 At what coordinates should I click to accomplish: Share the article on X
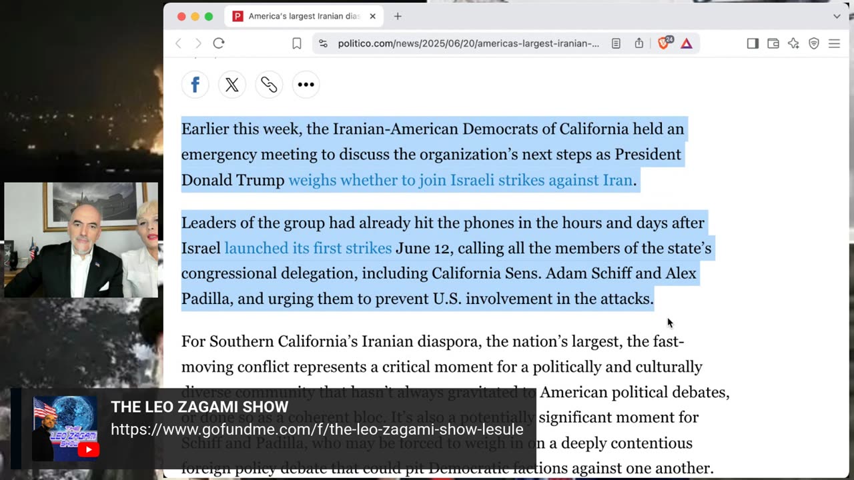click(x=232, y=85)
